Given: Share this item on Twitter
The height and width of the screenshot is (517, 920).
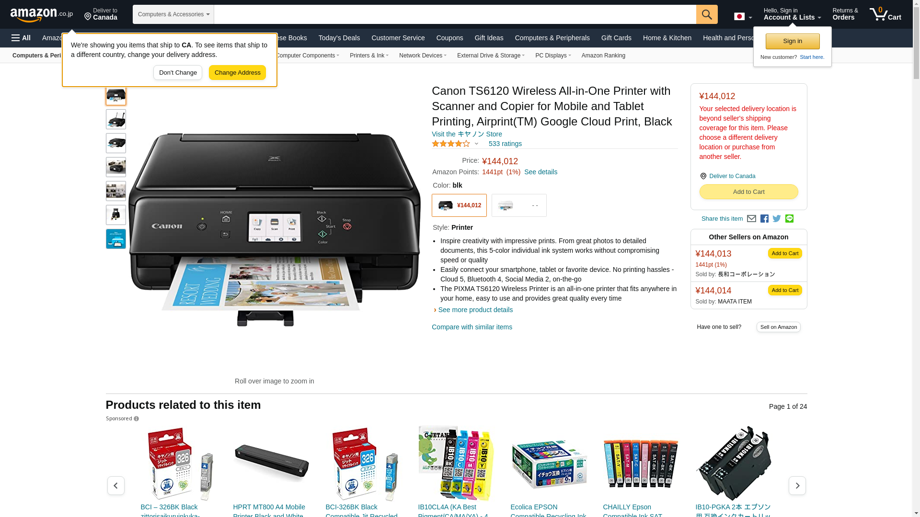Looking at the screenshot, I should coord(777,219).
